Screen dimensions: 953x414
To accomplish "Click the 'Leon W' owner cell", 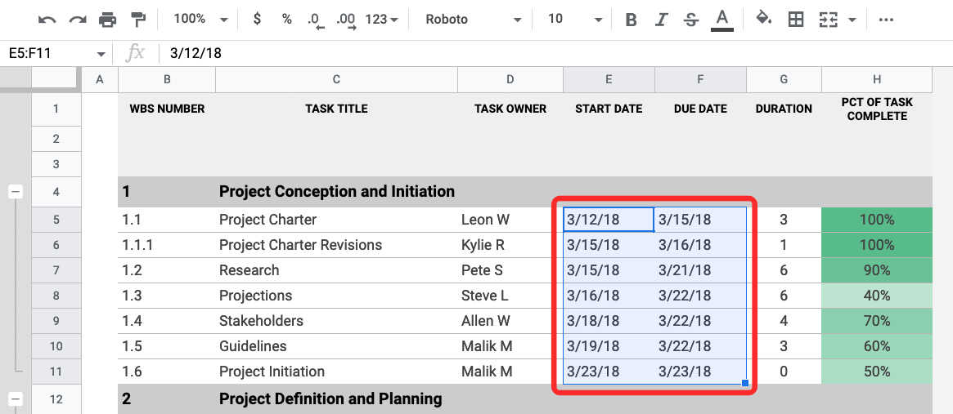I will pyautogui.click(x=510, y=220).
